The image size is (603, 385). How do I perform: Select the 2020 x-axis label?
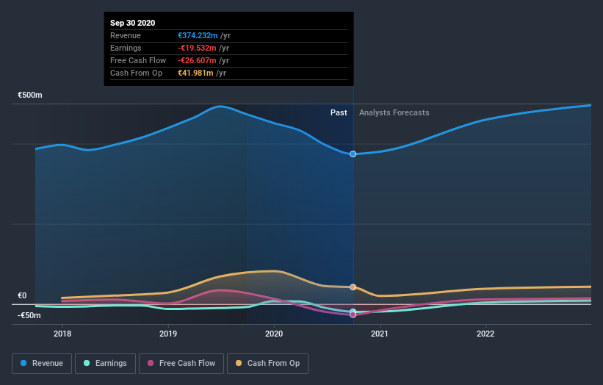point(274,334)
